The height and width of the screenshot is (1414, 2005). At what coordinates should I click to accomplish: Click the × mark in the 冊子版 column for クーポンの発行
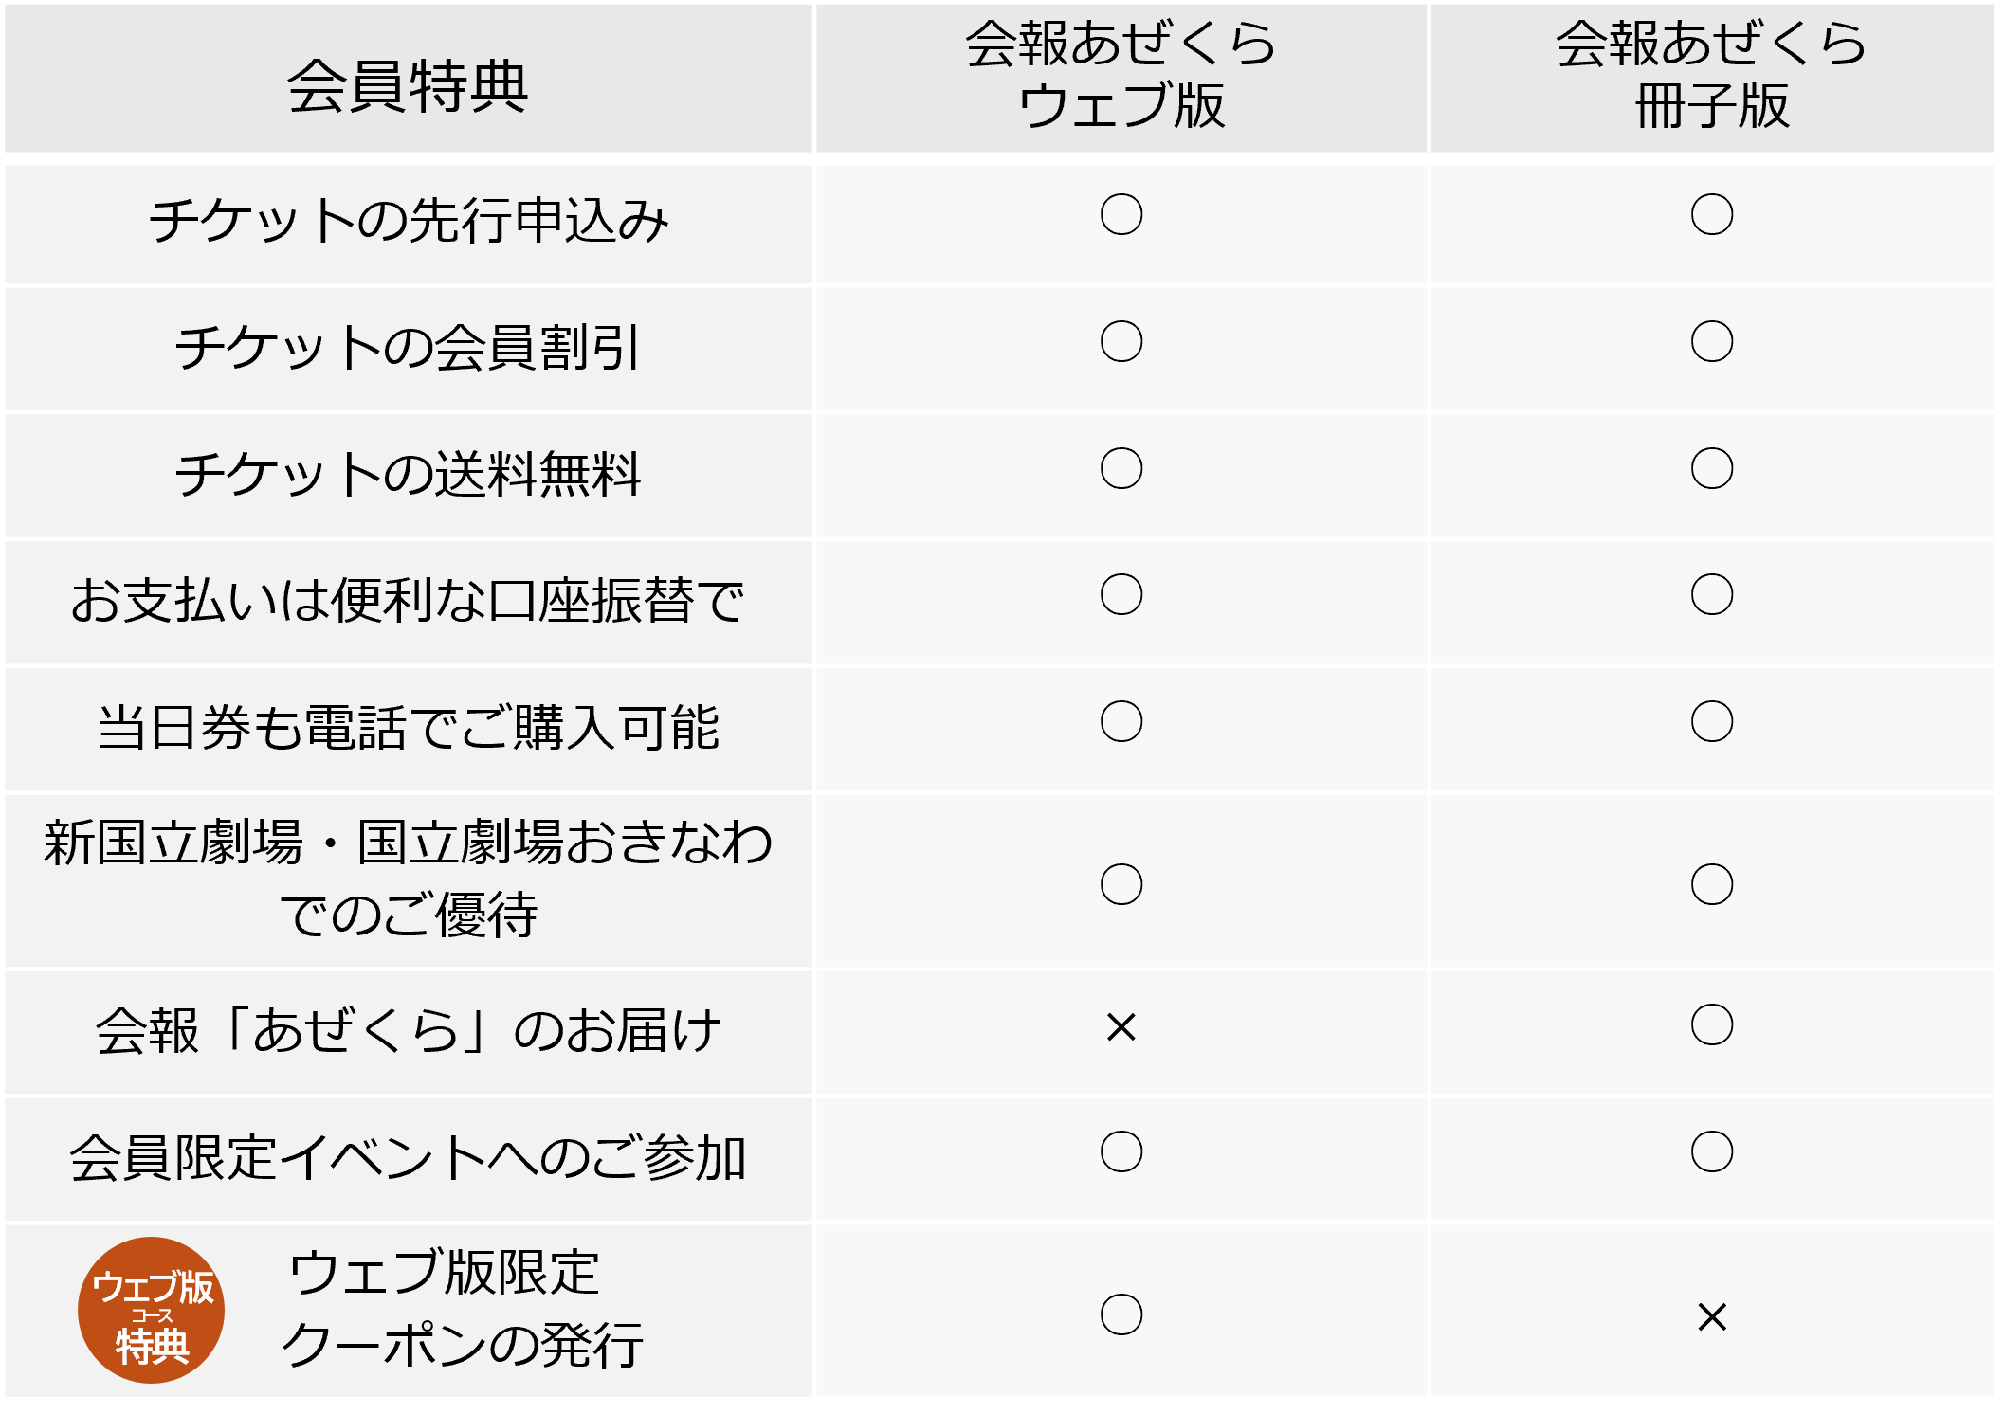coord(1712,1316)
